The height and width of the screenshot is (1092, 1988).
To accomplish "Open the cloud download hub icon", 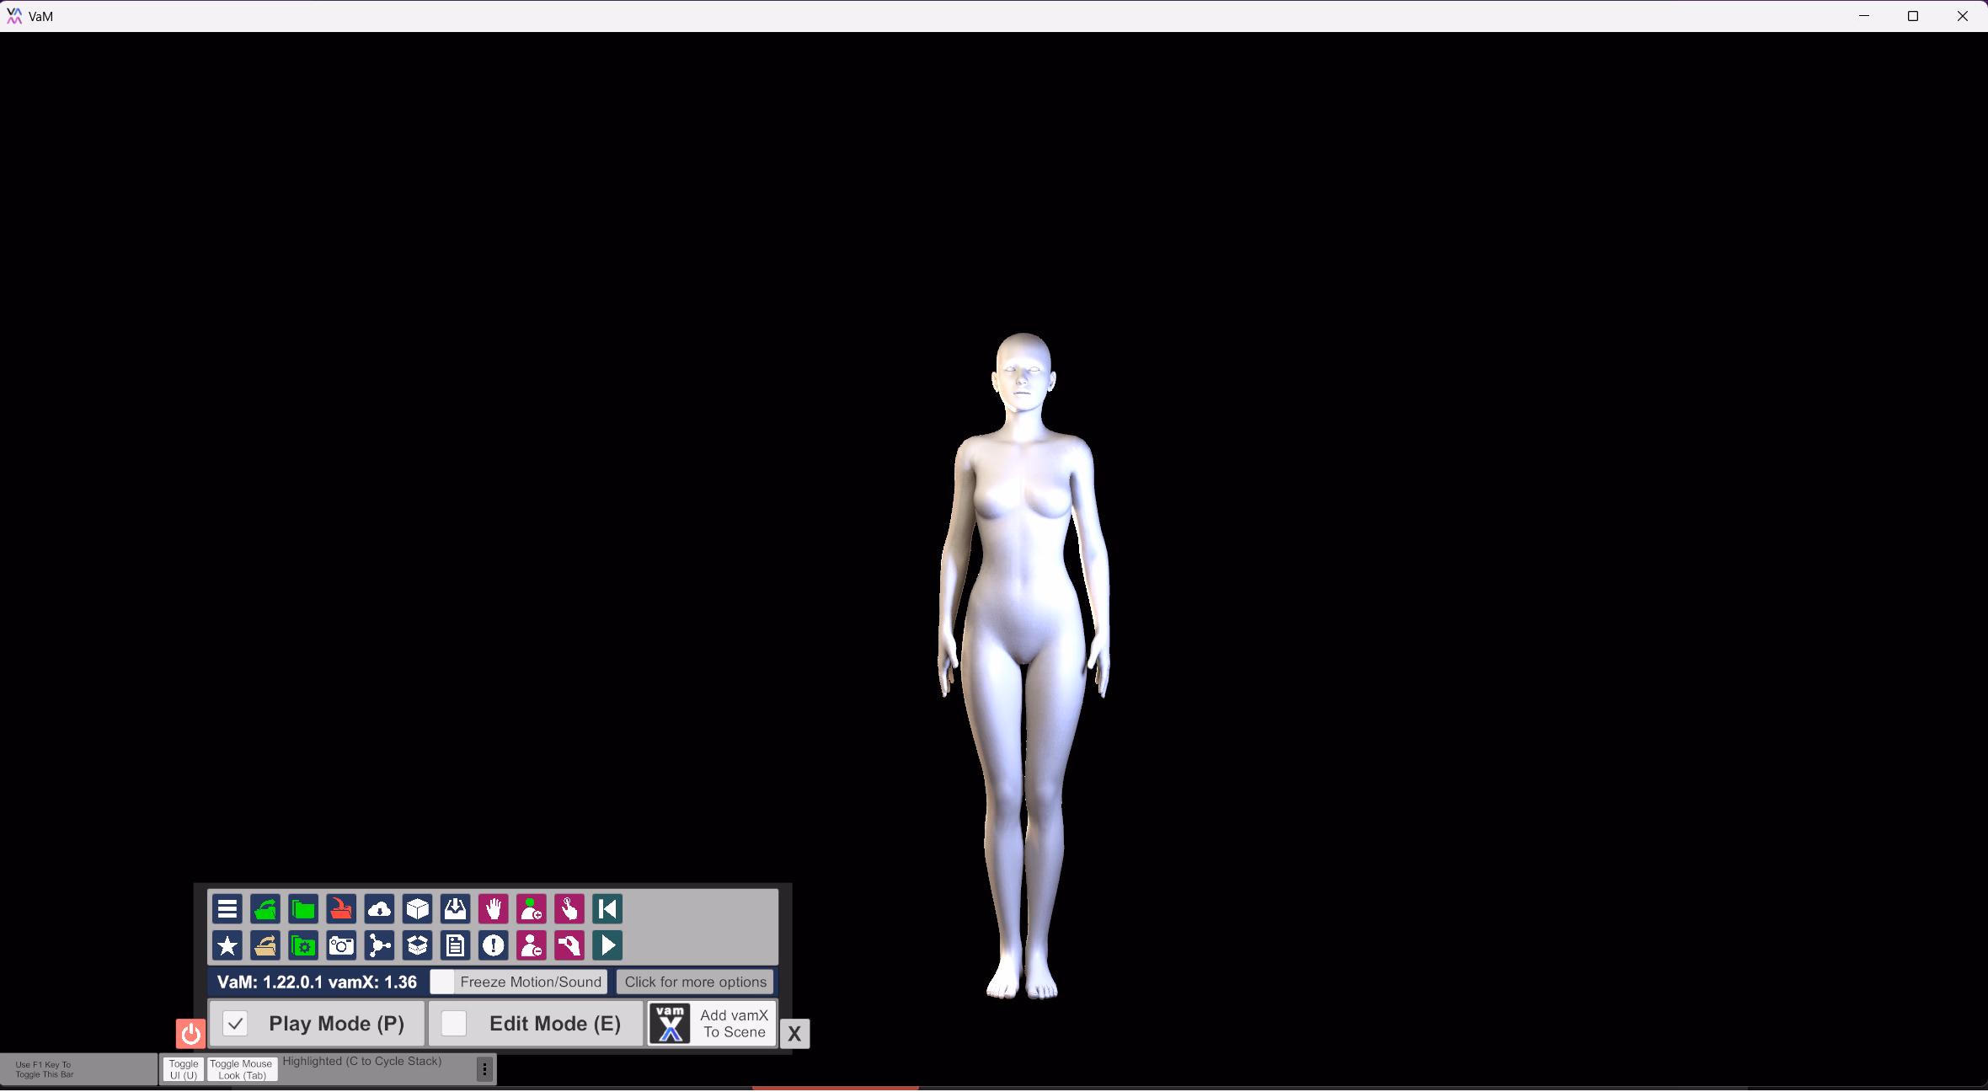I will pyautogui.click(x=379, y=909).
